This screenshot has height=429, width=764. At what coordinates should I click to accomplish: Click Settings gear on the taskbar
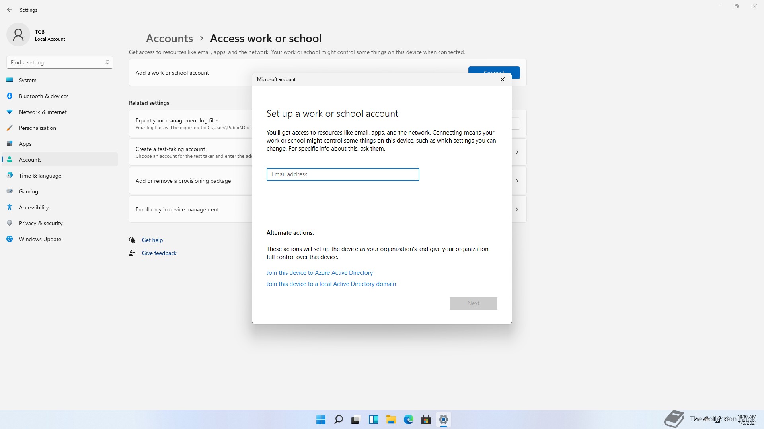pos(443,419)
